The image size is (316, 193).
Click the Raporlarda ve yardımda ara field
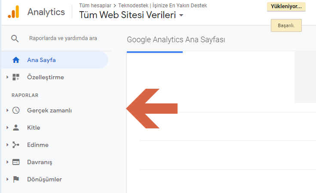63,38
